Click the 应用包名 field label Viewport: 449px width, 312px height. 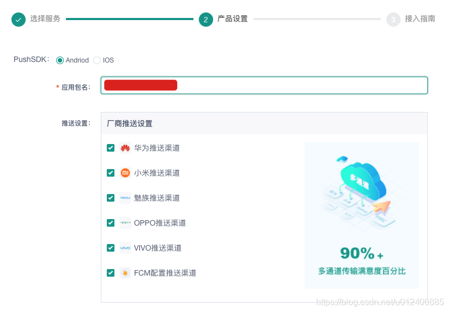[x=76, y=87]
